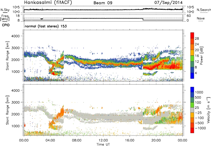Viewport: 211px width, 146px height.
Task: Select the 100 label on Velocity colorbar
Action: pyautogui.click(x=198, y=103)
